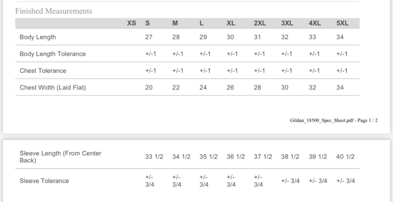Select chest width value 26 for XL
This screenshot has height=202, width=393.
point(230,88)
